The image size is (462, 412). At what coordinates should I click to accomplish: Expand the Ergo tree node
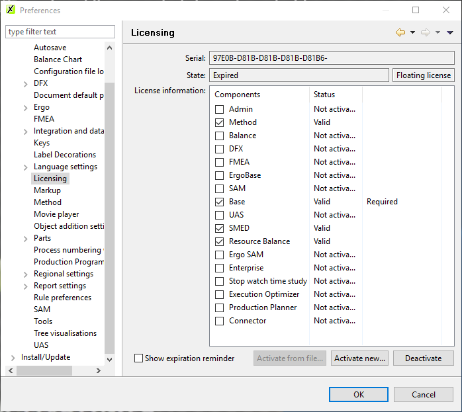26,107
